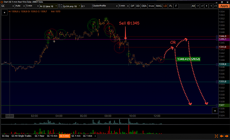Click the +1 day button
Image resolution: width=230 pixels, height=140 pixels.
[x=215, y=6]
